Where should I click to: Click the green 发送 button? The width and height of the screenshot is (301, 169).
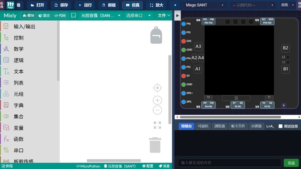pyautogui.click(x=291, y=163)
